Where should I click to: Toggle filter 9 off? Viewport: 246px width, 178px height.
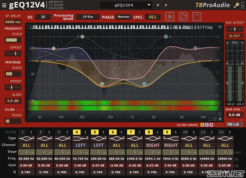click(x=167, y=132)
